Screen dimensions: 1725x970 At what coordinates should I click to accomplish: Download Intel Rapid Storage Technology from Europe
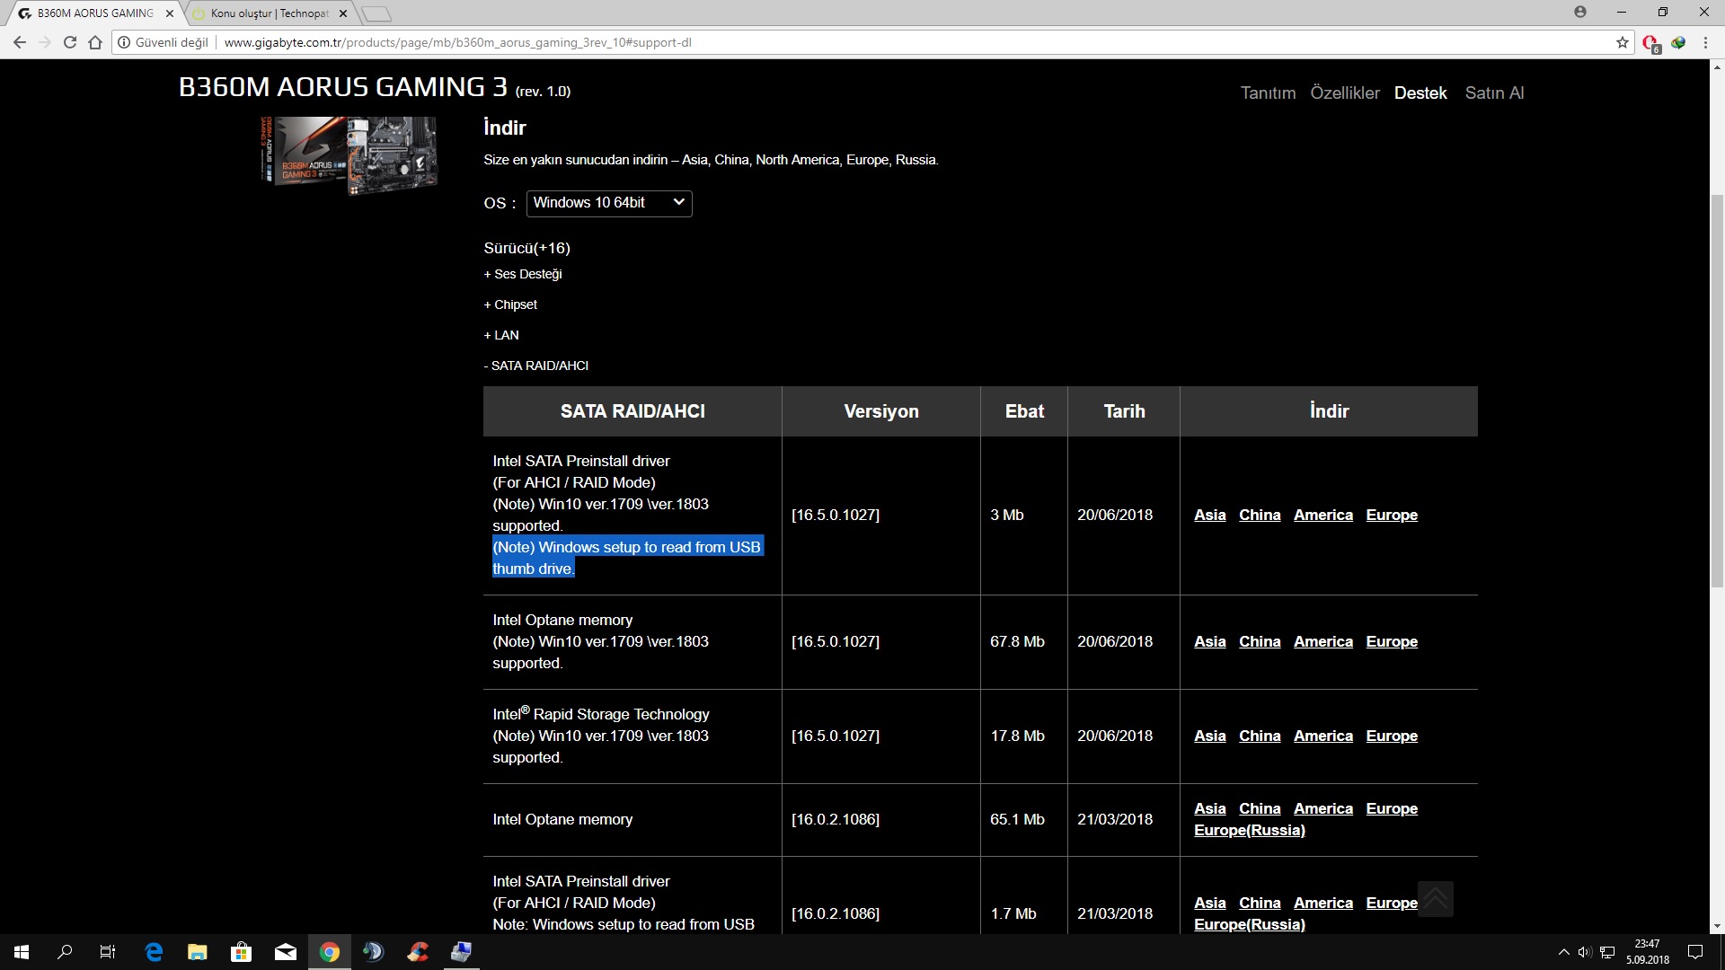click(1391, 736)
